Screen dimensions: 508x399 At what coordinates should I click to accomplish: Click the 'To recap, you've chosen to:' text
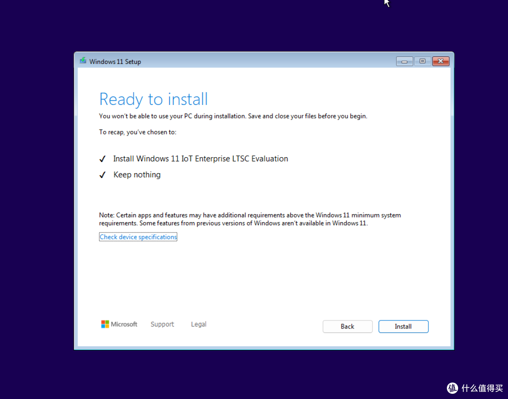[138, 132]
